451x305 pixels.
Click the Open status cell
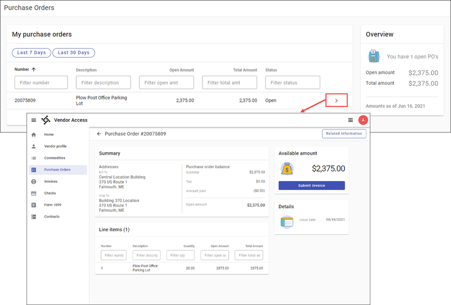pos(271,100)
